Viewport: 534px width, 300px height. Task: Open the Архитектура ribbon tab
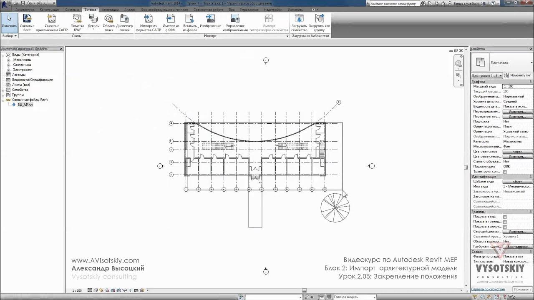[25, 10]
